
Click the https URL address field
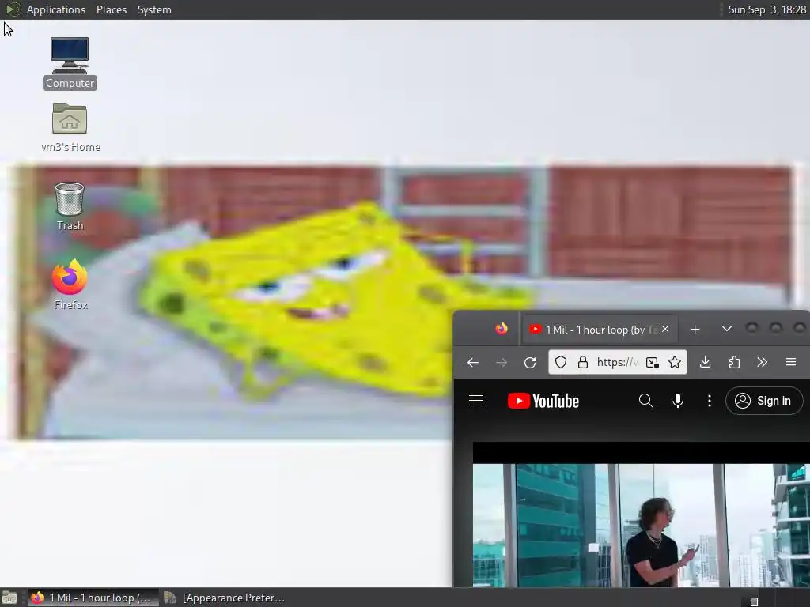tap(618, 362)
